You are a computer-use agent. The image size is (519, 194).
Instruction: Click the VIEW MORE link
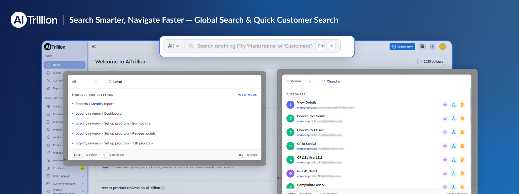click(247, 95)
